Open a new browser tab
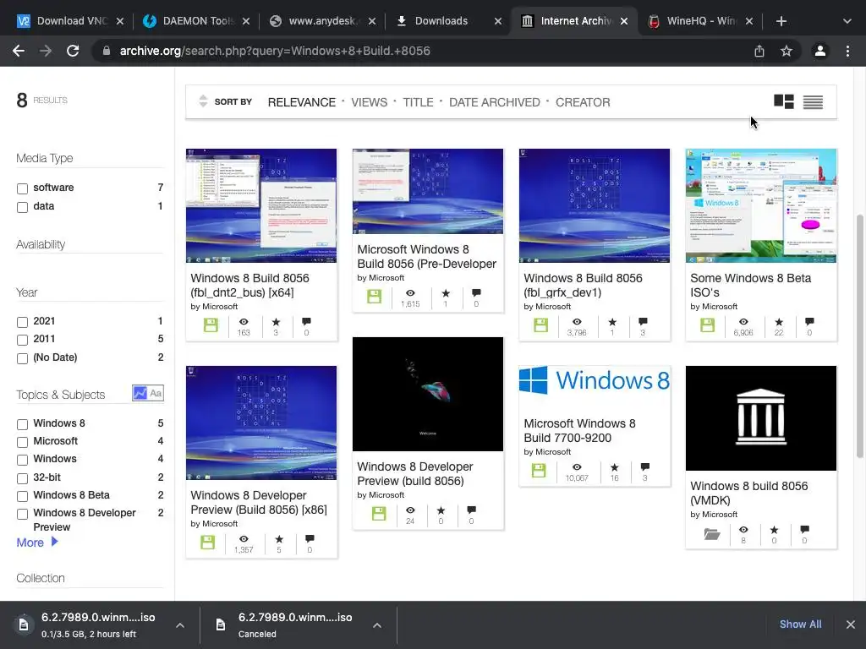 pyautogui.click(x=781, y=21)
